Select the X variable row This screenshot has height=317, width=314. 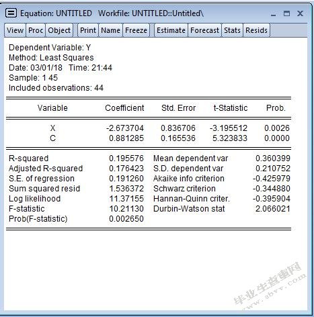(149, 128)
